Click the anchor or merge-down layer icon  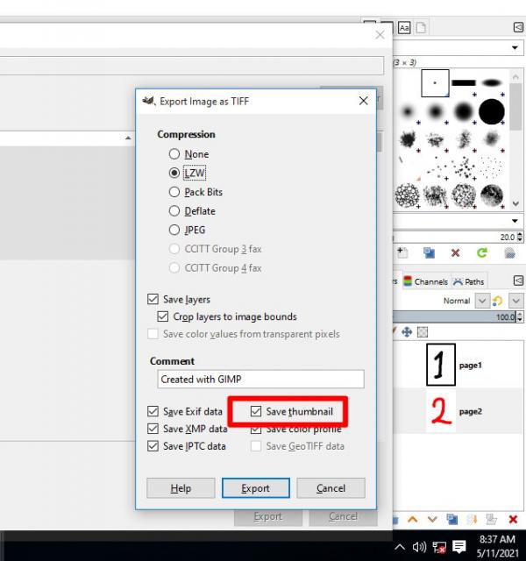pyautogui.click(x=472, y=519)
